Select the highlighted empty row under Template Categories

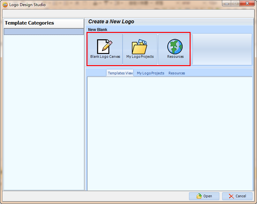tap(44, 32)
